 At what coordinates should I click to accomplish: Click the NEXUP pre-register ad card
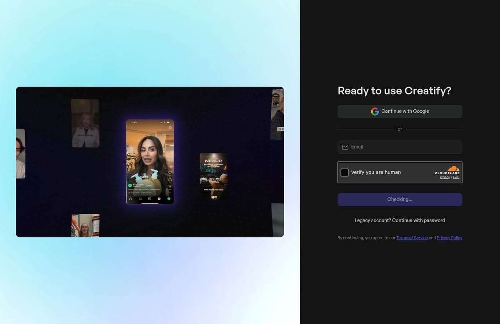[x=213, y=177]
